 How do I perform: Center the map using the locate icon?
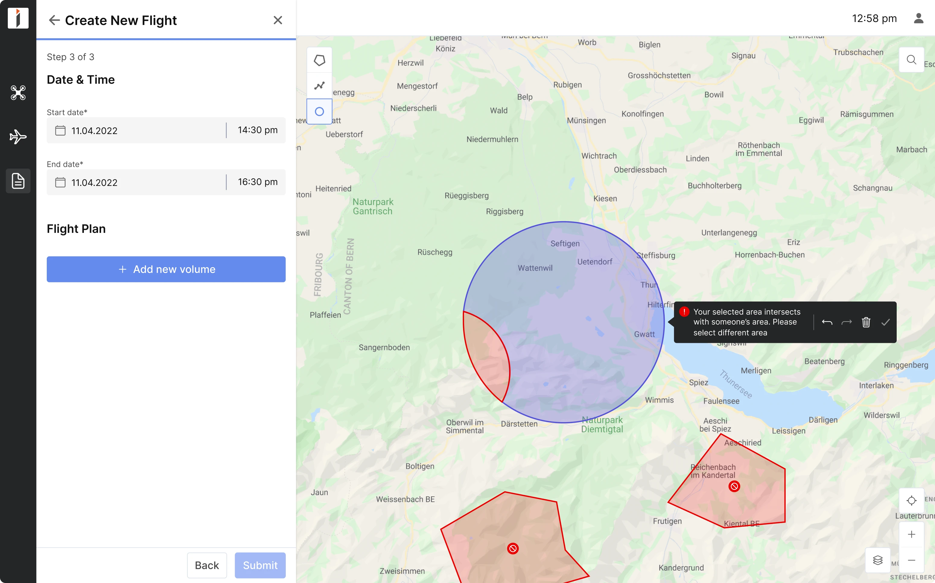click(911, 500)
